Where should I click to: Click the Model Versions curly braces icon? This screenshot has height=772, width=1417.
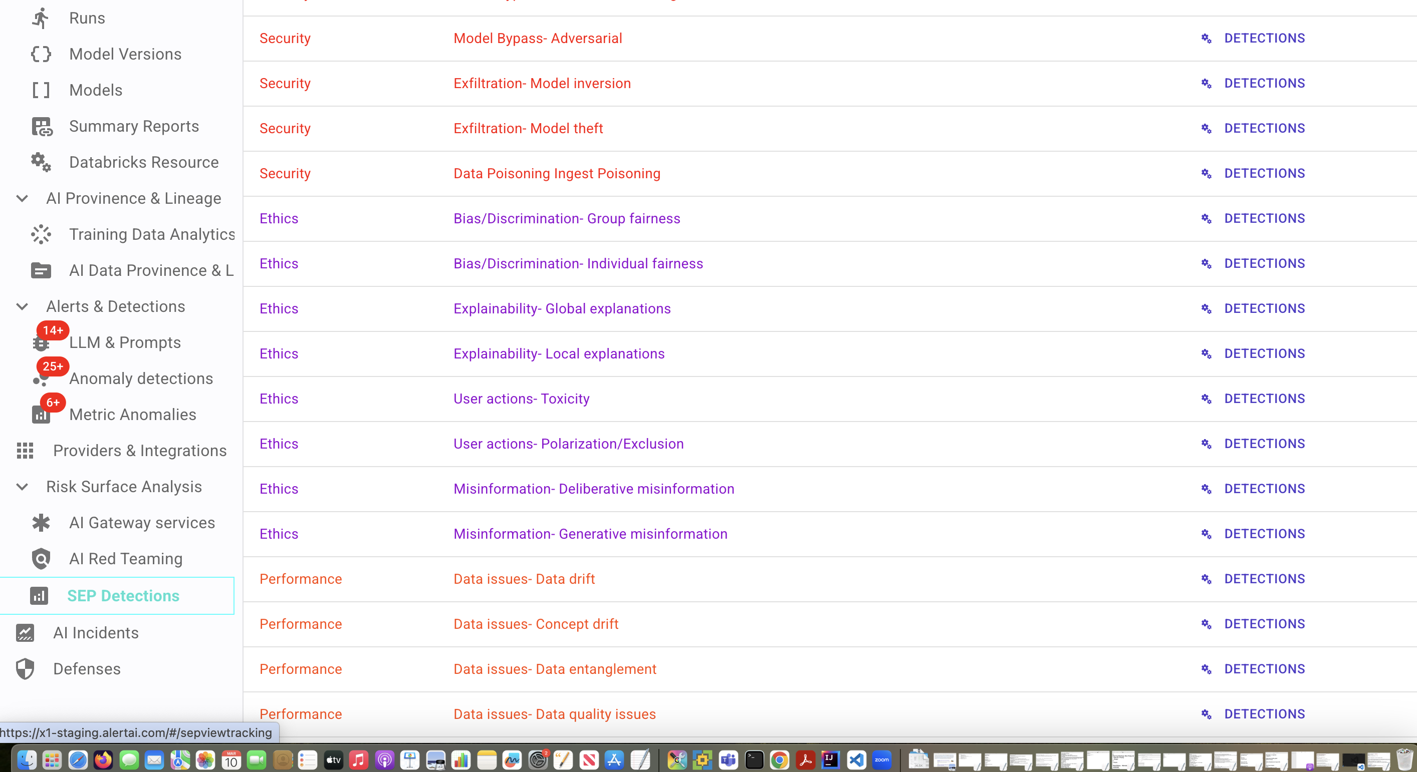click(x=41, y=54)
